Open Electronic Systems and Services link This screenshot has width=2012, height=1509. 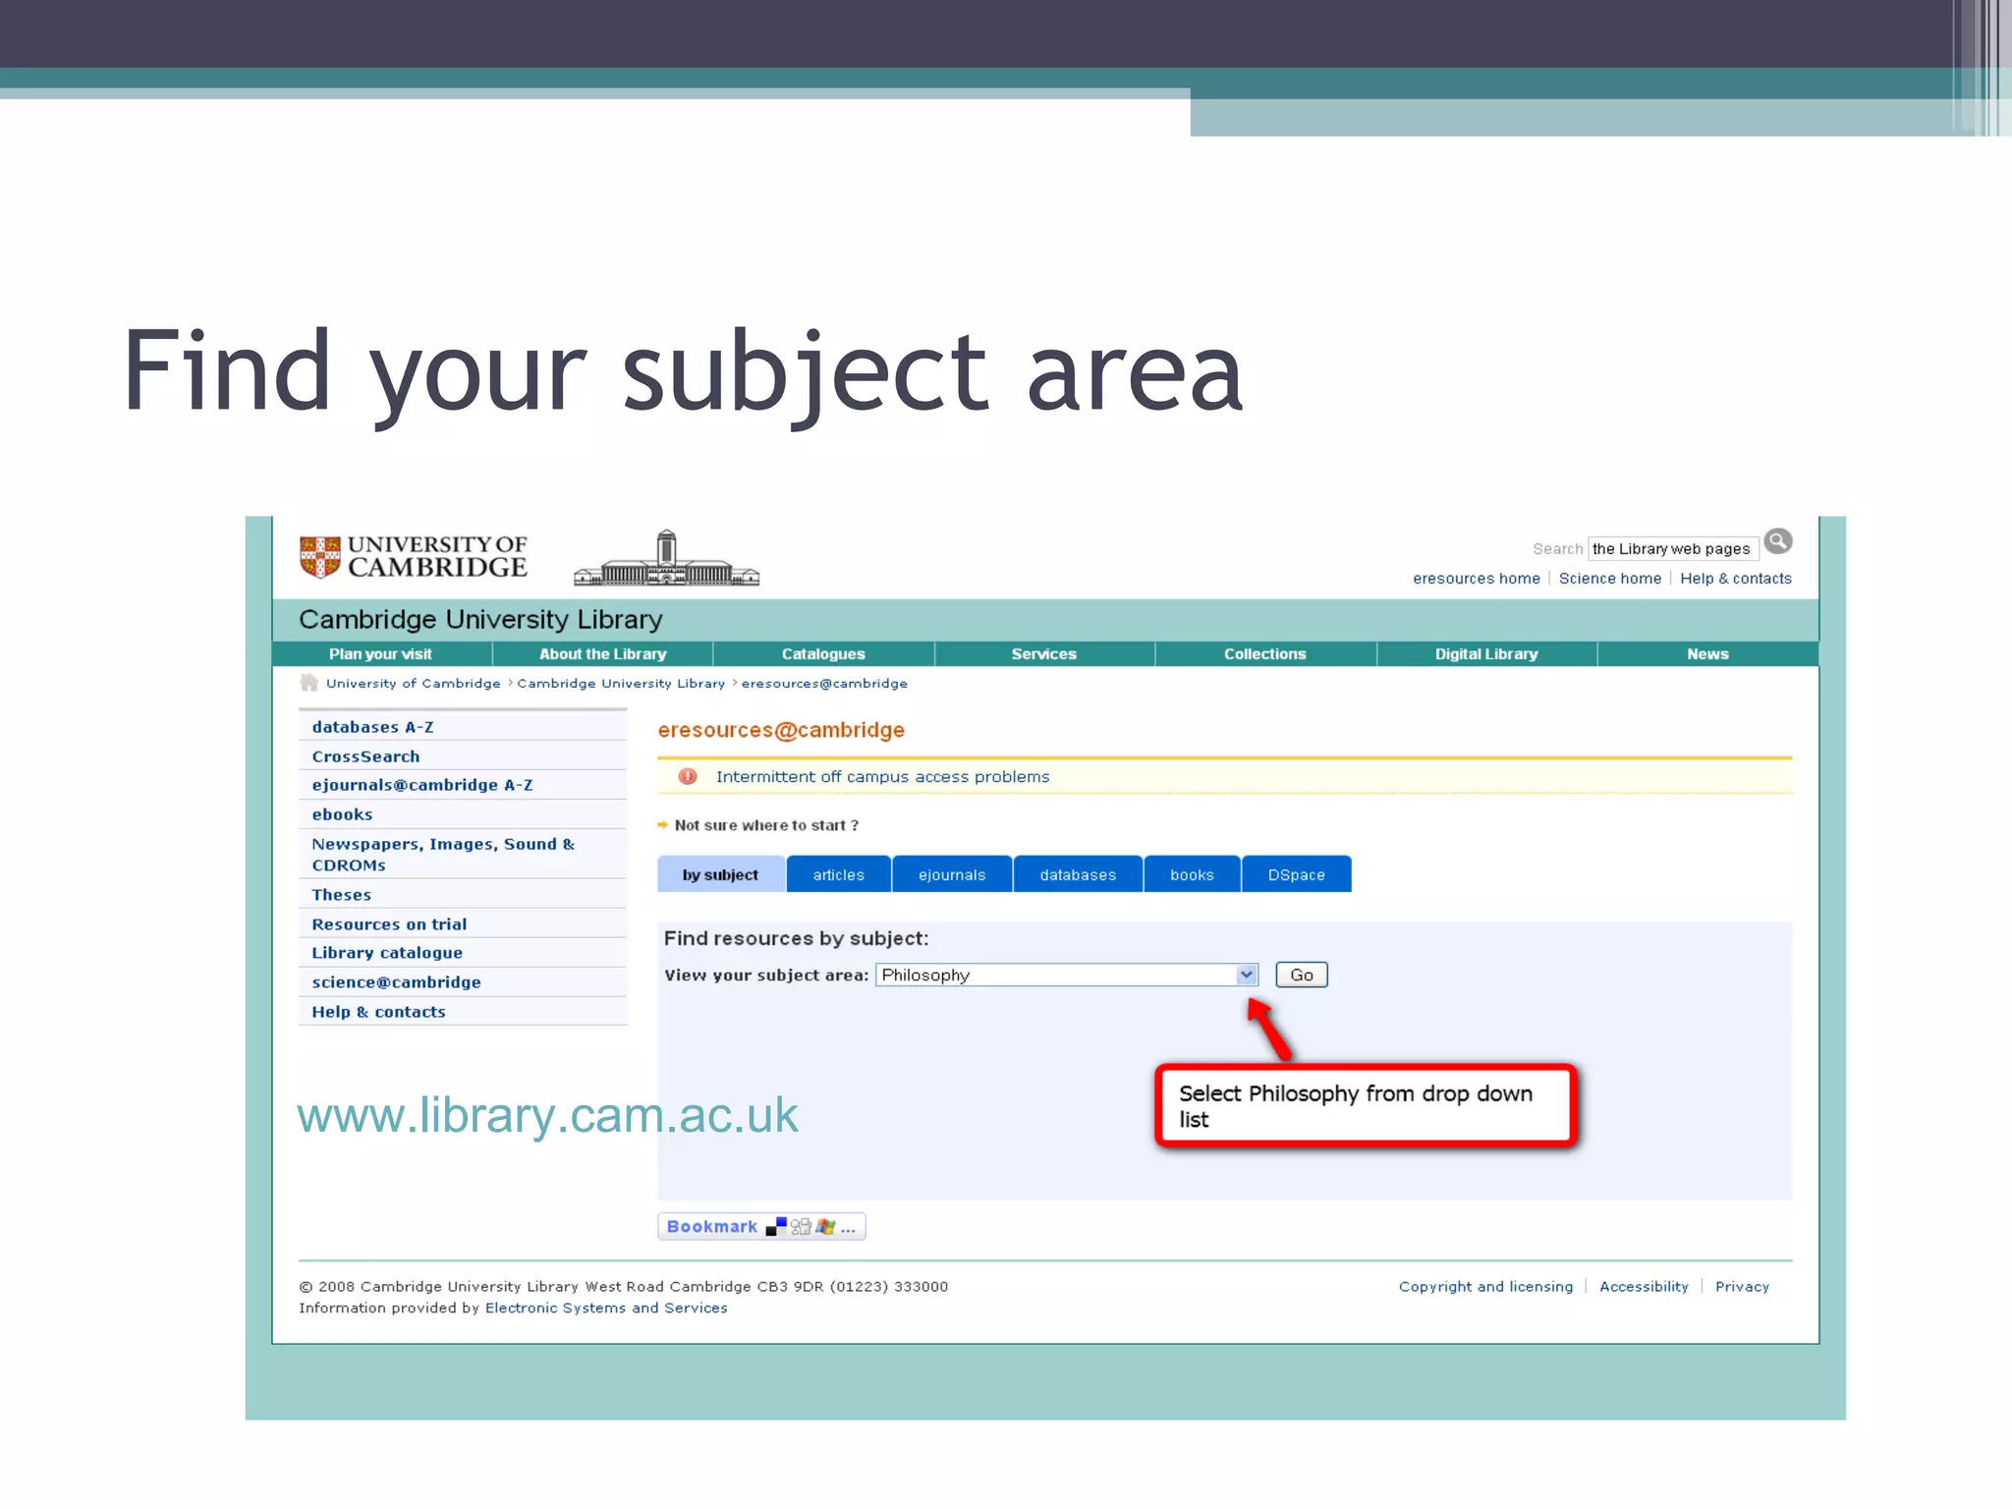pyautogui.click(x=606, y=1309)
